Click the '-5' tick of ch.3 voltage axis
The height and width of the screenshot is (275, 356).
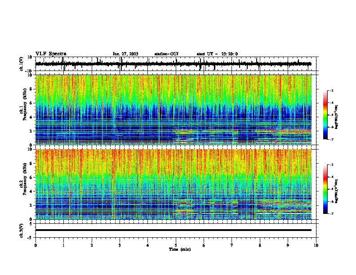[30, 238]
